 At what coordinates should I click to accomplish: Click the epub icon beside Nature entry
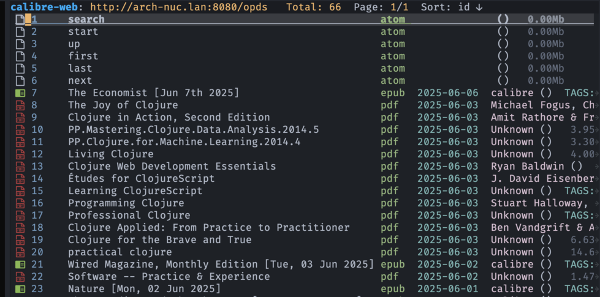click(x=20, y=289)
